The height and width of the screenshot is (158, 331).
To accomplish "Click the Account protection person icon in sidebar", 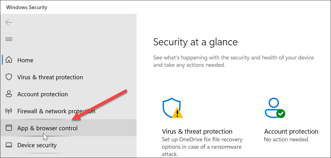I will pyautogui.click(x=9, y=94).
